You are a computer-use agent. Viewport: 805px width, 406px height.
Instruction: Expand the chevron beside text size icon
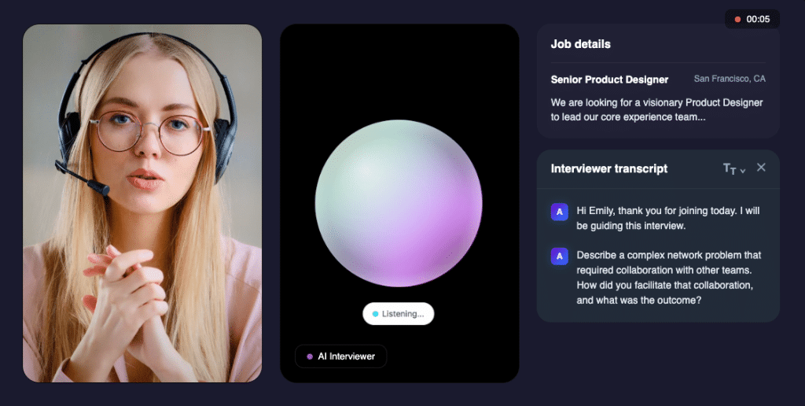pos(743,171)
